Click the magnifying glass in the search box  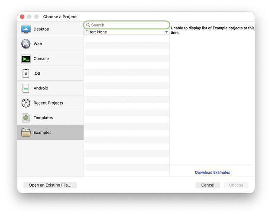[88, 25]
